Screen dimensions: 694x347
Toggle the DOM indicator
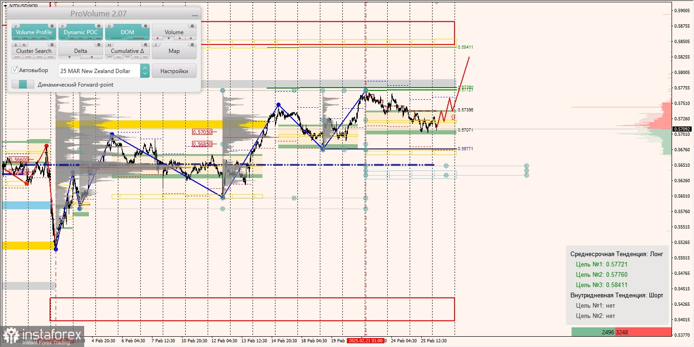pos(127,32)
